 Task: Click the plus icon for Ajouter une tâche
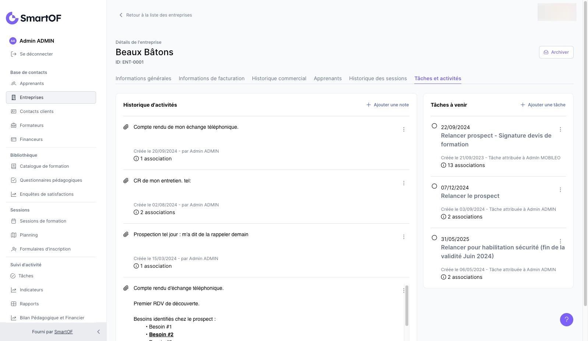[522, 105]
